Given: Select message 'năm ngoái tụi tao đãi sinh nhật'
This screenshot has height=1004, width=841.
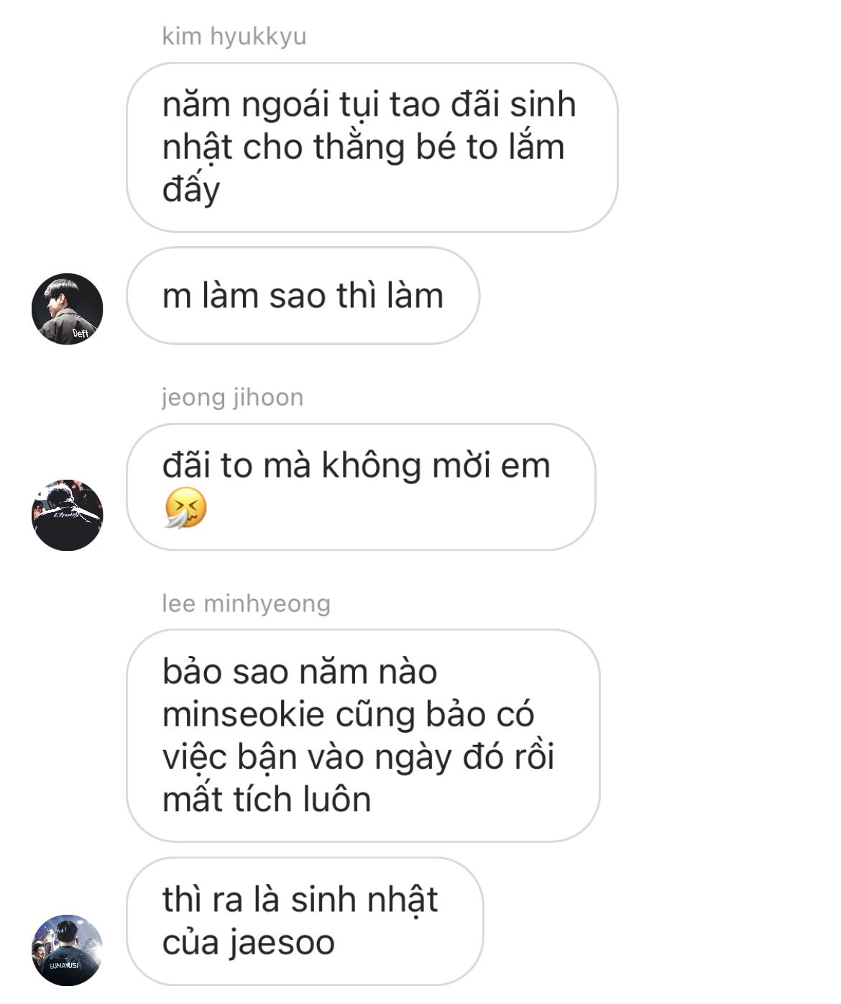Looking at the screenshot, I should (x=372, y=147).
